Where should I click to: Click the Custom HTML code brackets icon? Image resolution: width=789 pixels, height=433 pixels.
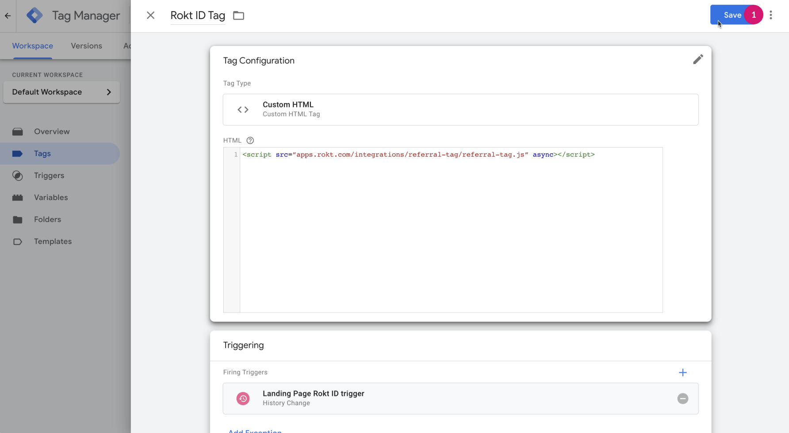(x=243, y=110)
